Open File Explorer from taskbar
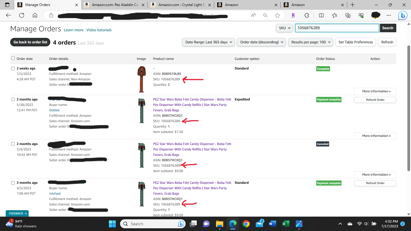This screenshot has height=231, width=411. 219,224
